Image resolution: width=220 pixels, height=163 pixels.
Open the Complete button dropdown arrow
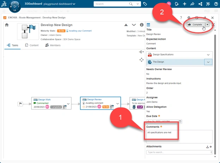tap(207, 25)
